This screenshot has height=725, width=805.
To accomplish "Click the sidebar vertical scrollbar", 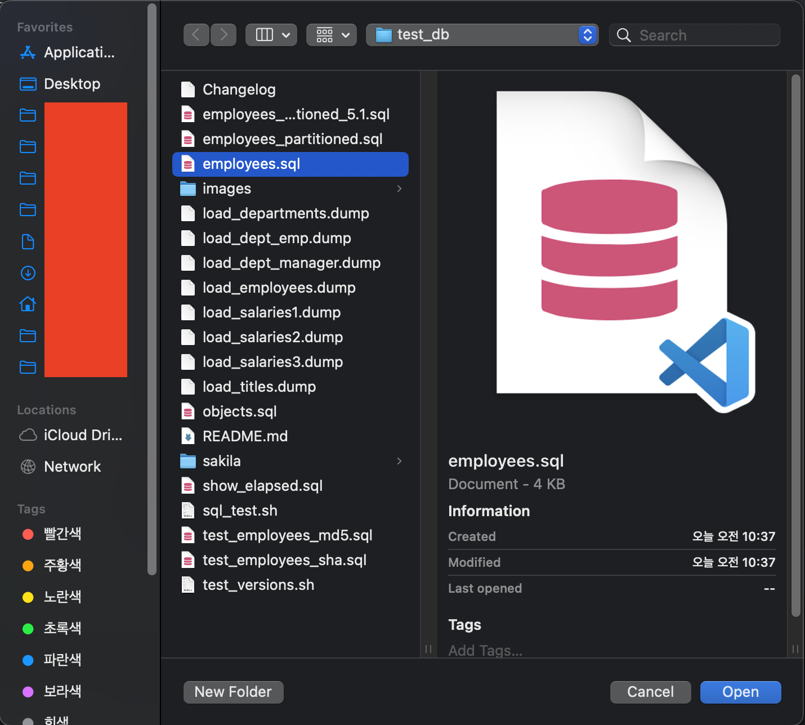I will (151, 290).
